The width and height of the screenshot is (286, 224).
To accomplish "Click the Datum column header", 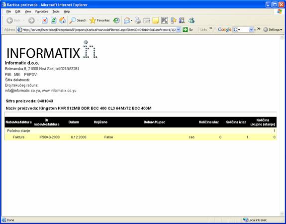I will click(74, 122).
